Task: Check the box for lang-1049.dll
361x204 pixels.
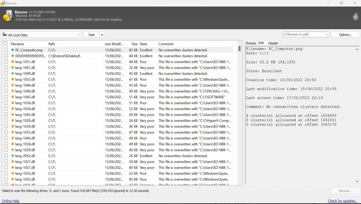Action: pyautogui.click(x=6, y=73)
